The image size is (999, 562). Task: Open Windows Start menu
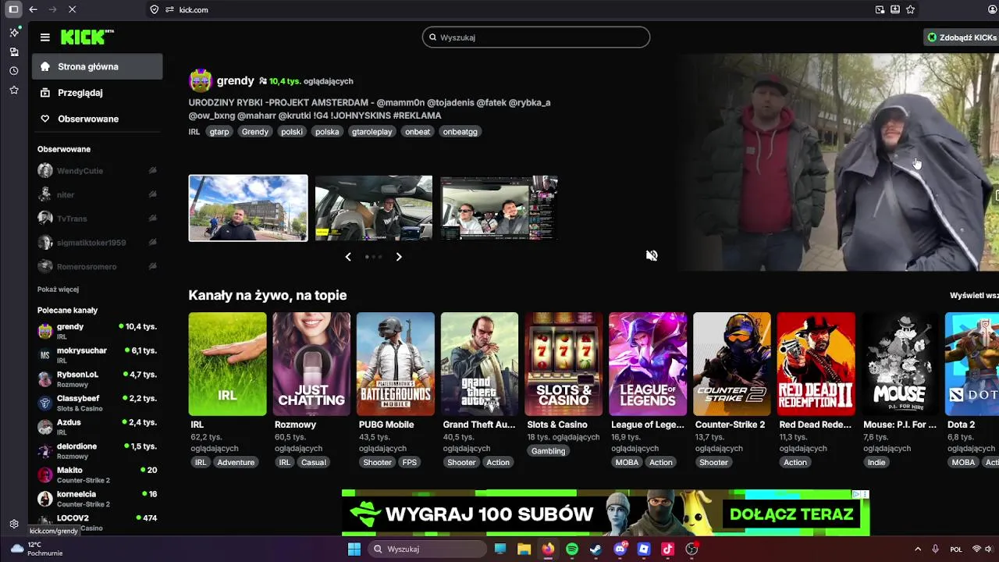354,549
